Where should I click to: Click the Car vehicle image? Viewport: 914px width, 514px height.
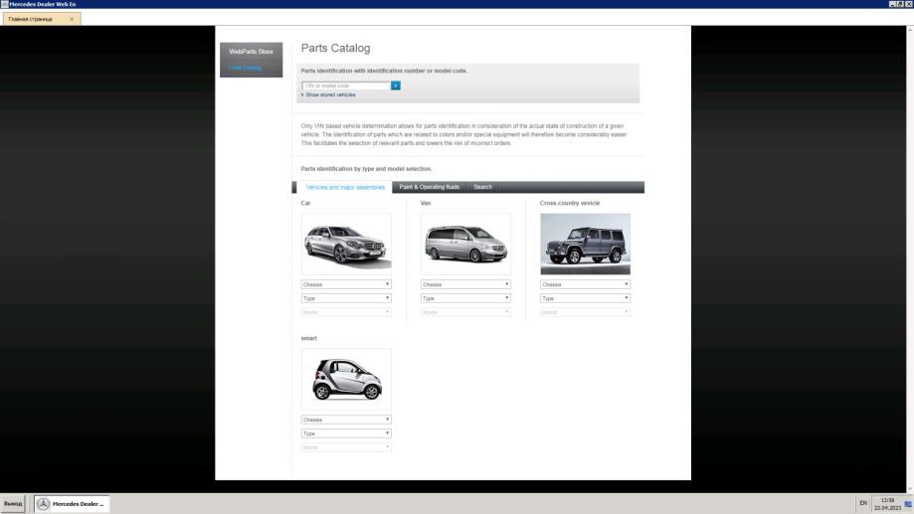coord(346,244)
